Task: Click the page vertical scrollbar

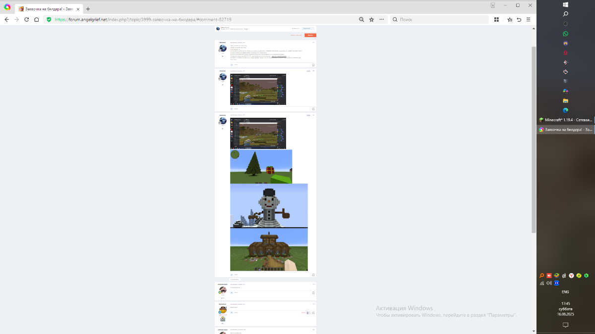Action: (x=534, y=139)
